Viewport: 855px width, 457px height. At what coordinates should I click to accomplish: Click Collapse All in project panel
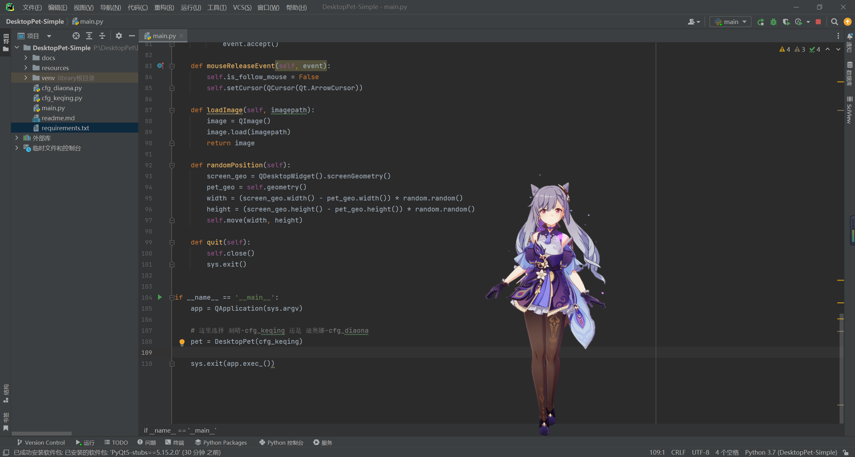[102, 36]
